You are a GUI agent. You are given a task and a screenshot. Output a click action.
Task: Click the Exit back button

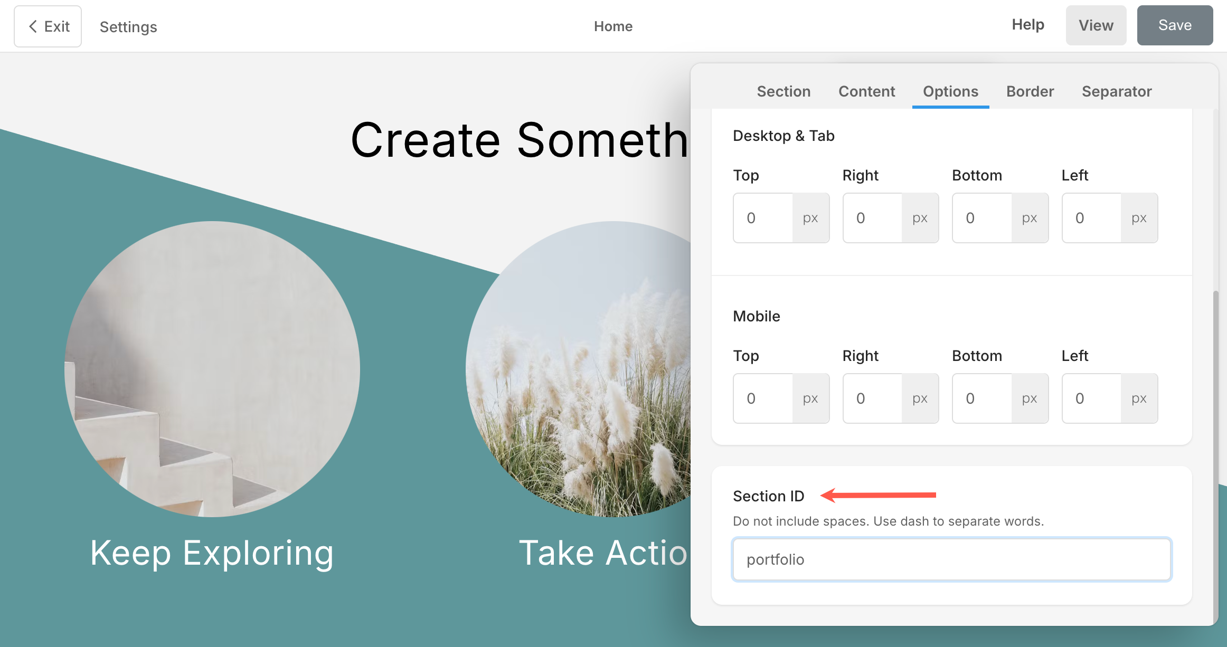tap(48, 26)
